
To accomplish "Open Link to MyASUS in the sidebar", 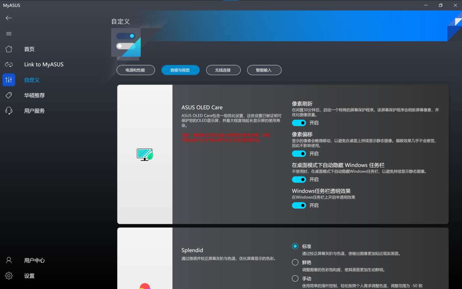I will (x=44, y=65).
